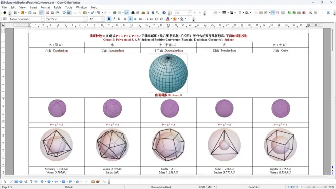
Task: Open the Insert menu
Action: pyautogui.click(x=33, y=7)
